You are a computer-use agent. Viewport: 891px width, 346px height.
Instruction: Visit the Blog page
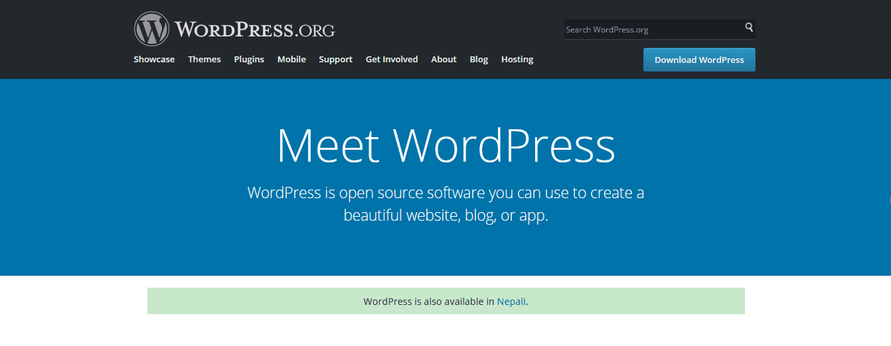[479, 60]
